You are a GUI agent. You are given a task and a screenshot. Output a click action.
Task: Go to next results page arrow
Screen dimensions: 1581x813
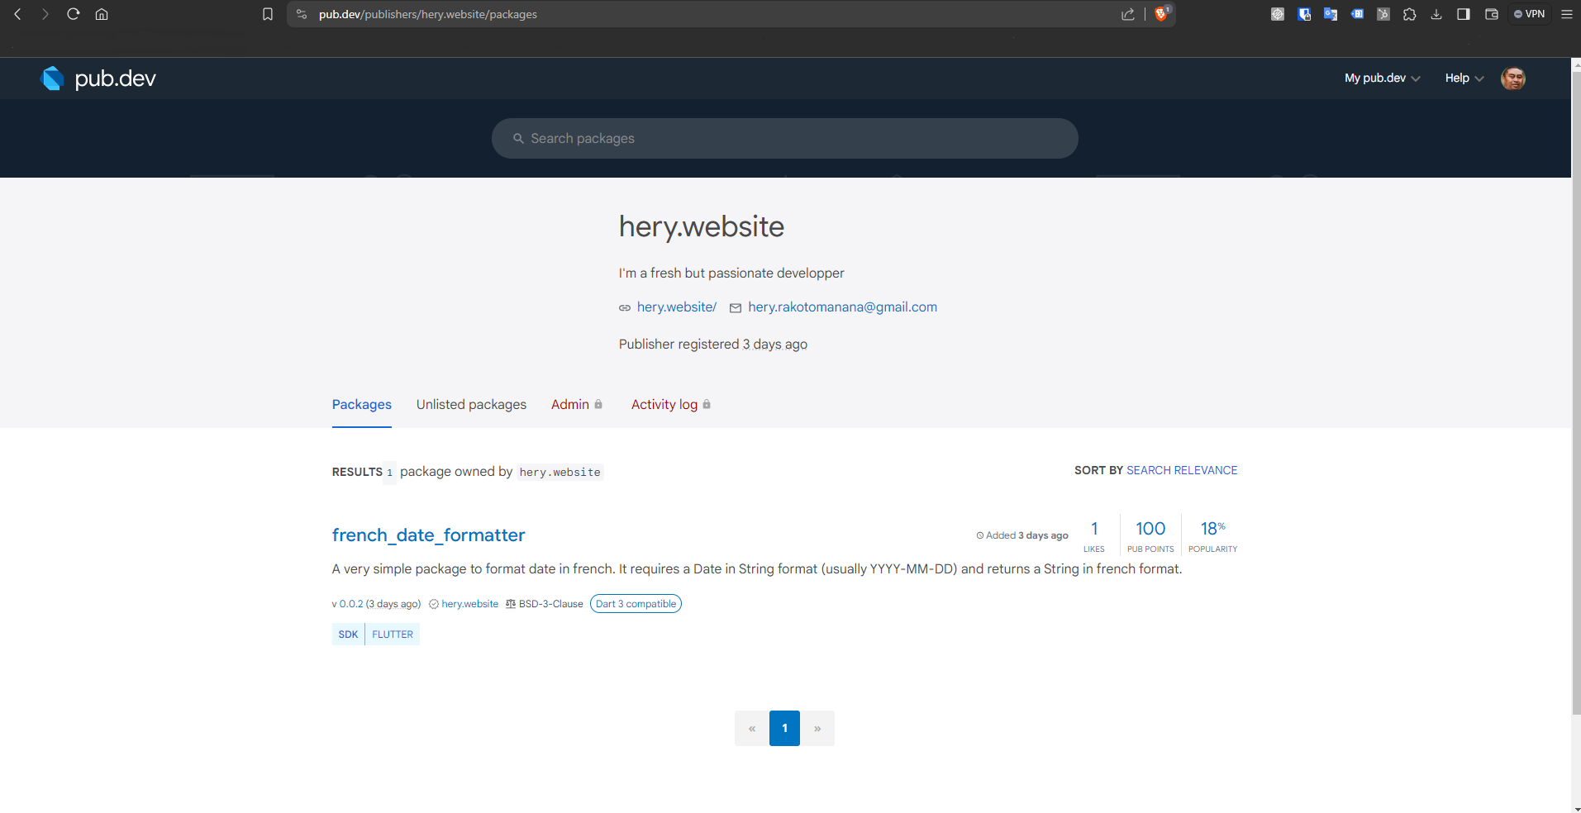point(817,729)
